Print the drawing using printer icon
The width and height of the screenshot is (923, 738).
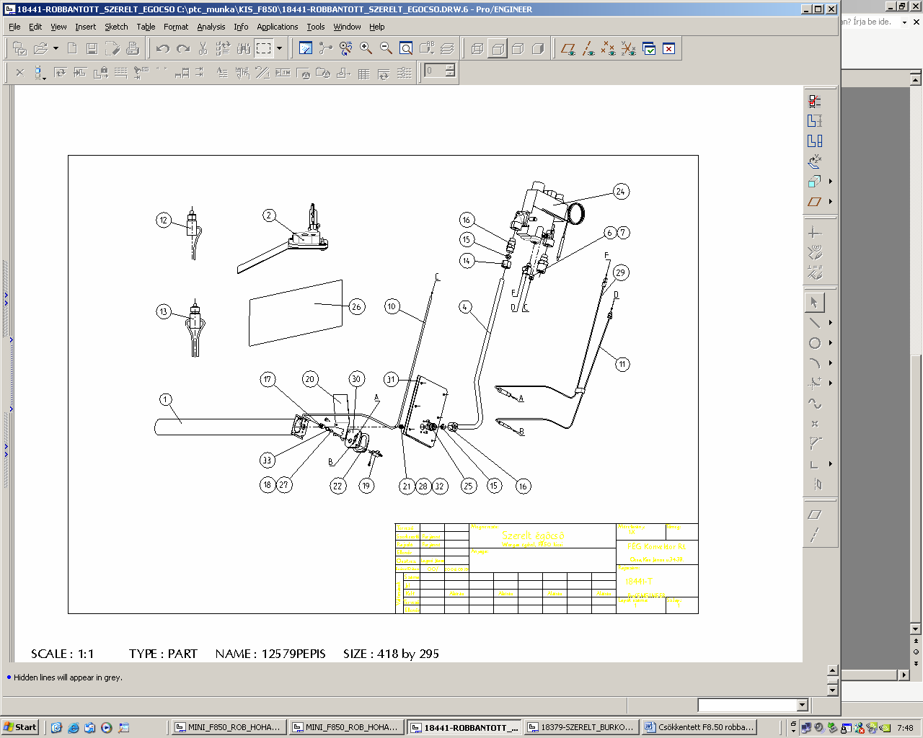133,48
